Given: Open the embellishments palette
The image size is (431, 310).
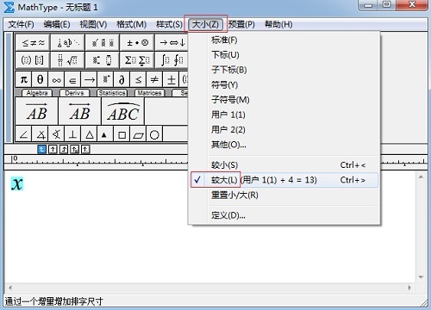Looking at the screenshot, I should pos(103,43).
